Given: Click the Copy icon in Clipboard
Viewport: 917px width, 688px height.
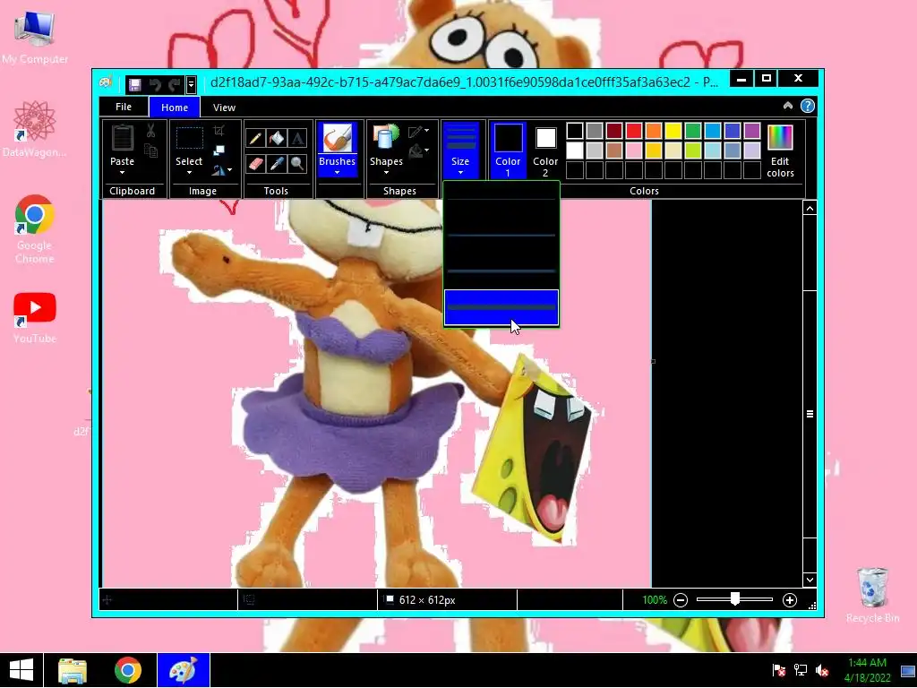Looking at the screenshot, I should [x=150, y=150].
